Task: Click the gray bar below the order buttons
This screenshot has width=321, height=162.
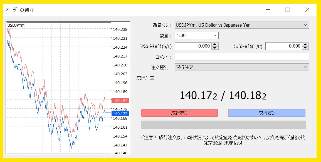Action: coord(223,125)
